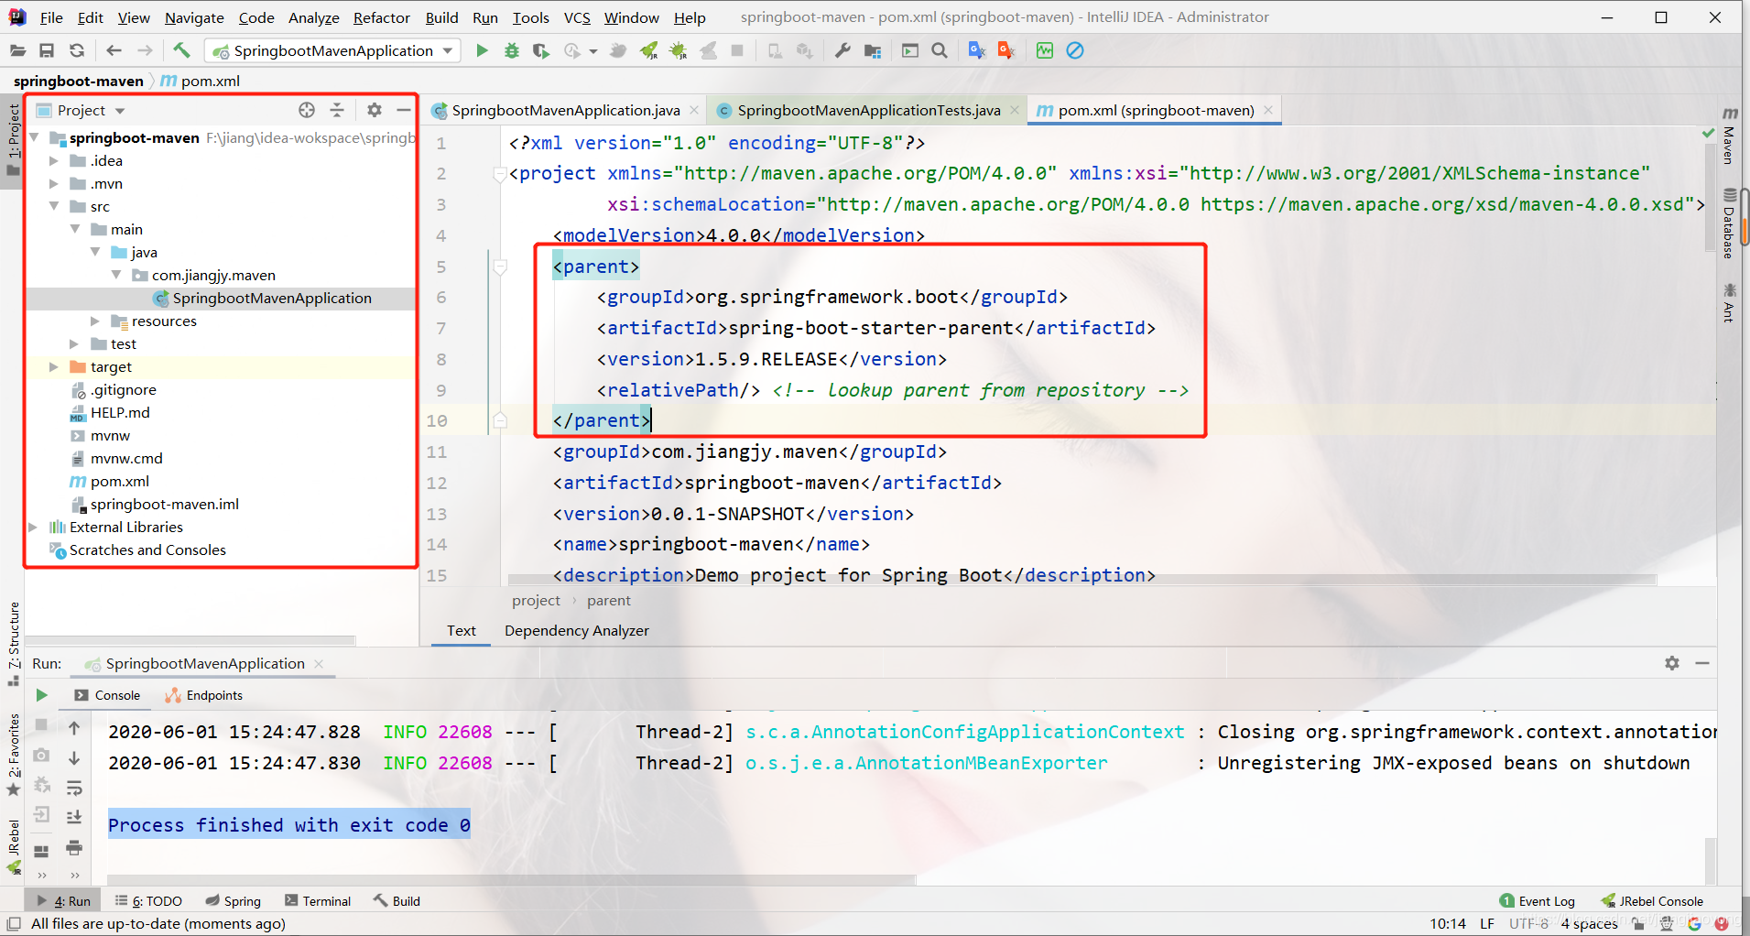Open the 6: TODO tool window button
This screenshot has width=1750, height=936.
(148, 901)
